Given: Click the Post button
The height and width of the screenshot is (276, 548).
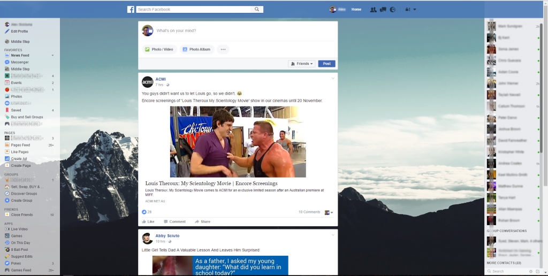Looking at the screenshot, I should coord(327,64).
